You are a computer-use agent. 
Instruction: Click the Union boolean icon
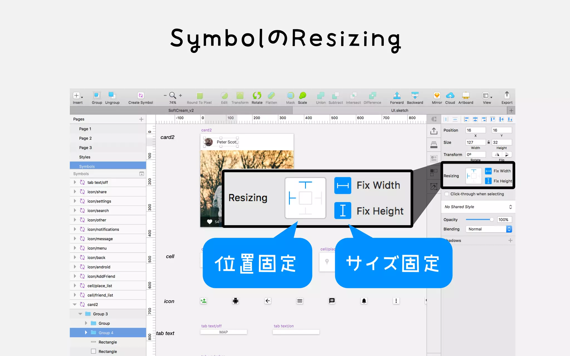click(x=321, y=95)
